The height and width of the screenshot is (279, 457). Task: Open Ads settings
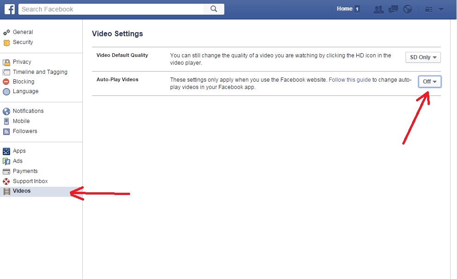(17, 161)
